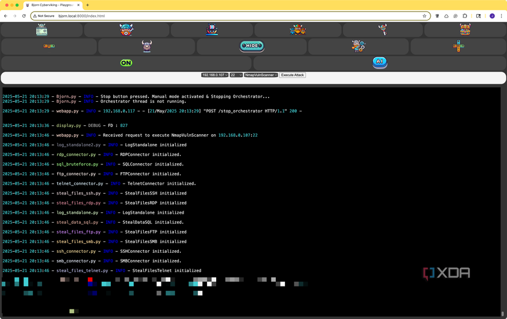
Task: Click 'Orchestrator thread is not running.' log line
Action: [95, 101]
